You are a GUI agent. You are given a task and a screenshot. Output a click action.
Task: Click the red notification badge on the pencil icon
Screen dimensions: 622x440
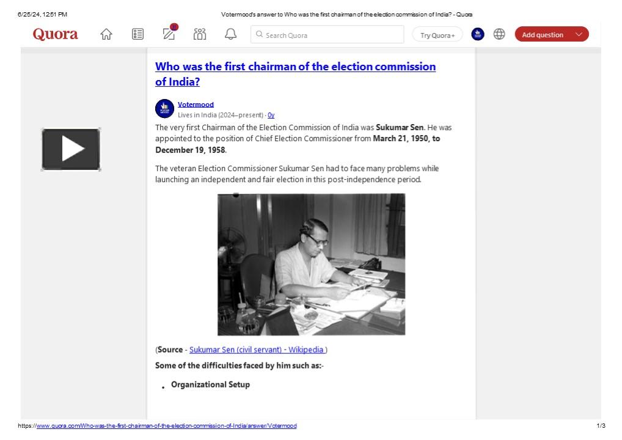174,28
